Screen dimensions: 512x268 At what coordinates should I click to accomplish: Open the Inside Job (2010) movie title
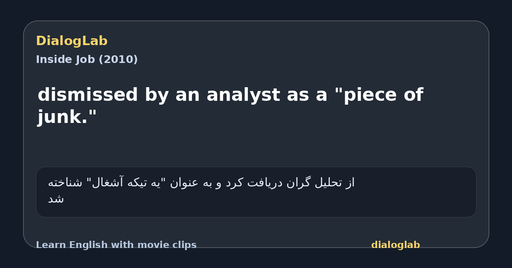point(87,60)
